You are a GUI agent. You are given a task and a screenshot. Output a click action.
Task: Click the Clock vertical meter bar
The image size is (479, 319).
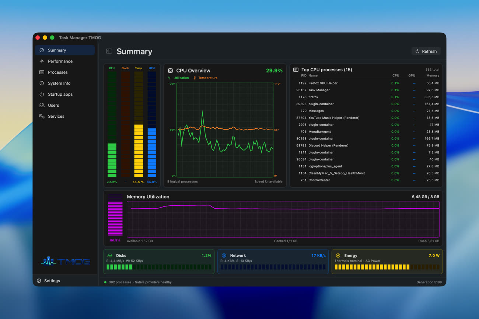[125, 124]
